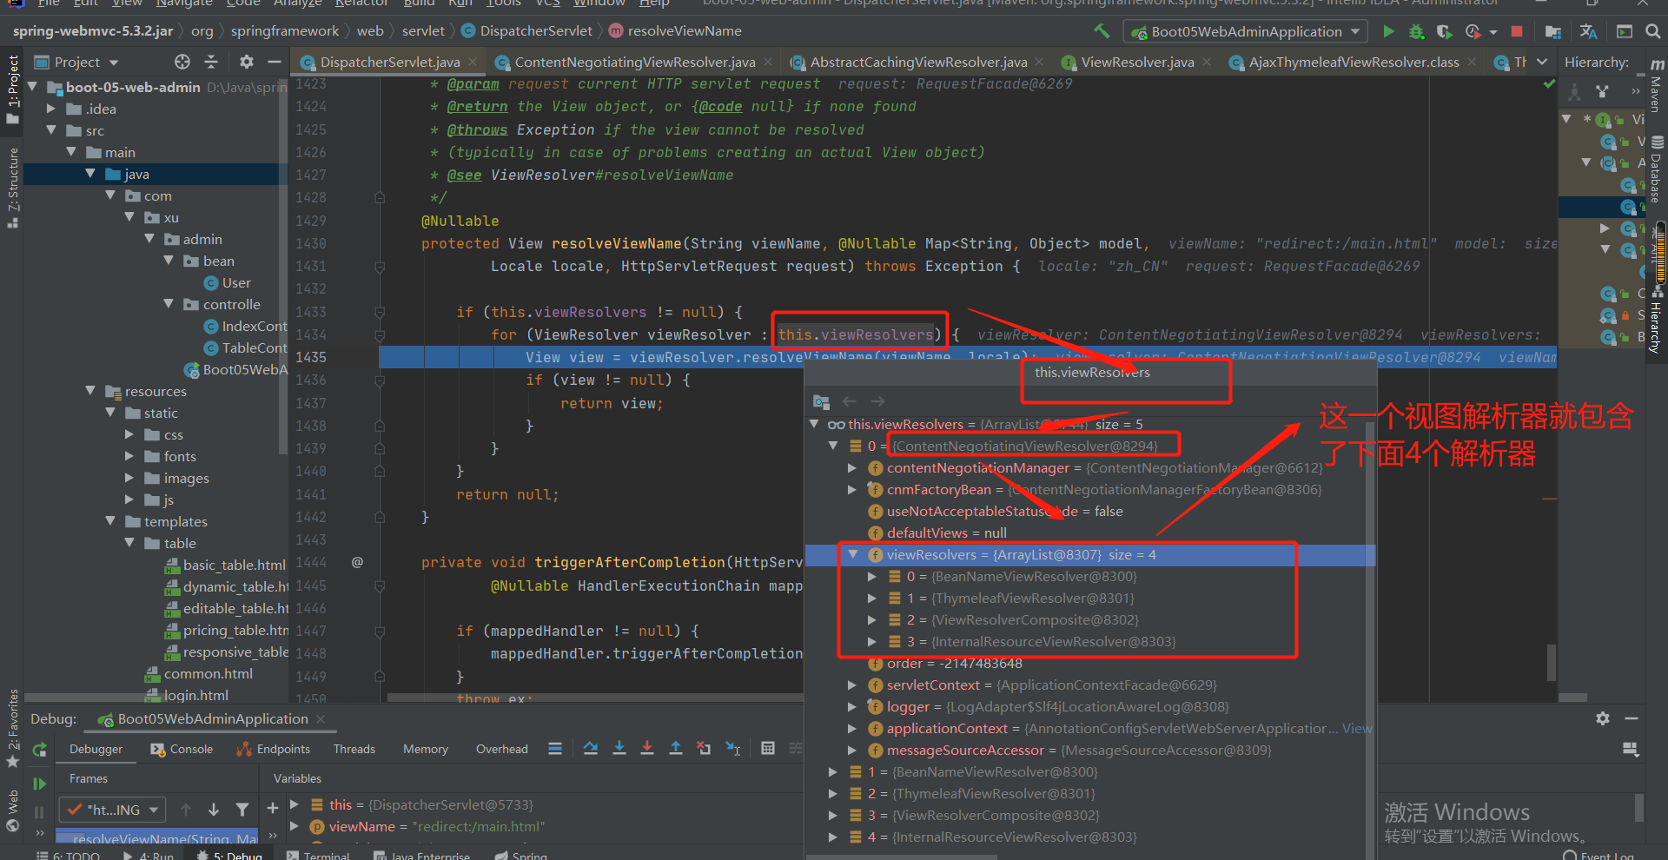Expand the .idea folder
The width and height of the screenshot is (1668, 860).
click(50, 109)
